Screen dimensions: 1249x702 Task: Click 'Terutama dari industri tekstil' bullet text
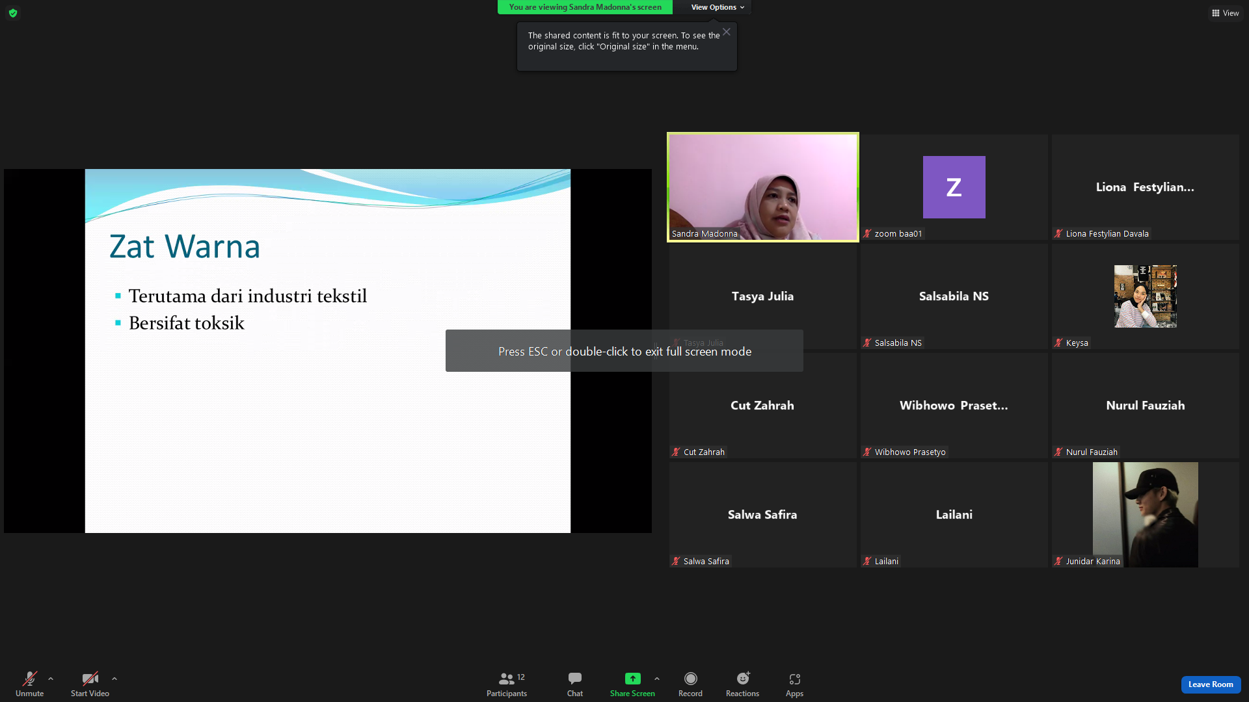tap(248, 296)
